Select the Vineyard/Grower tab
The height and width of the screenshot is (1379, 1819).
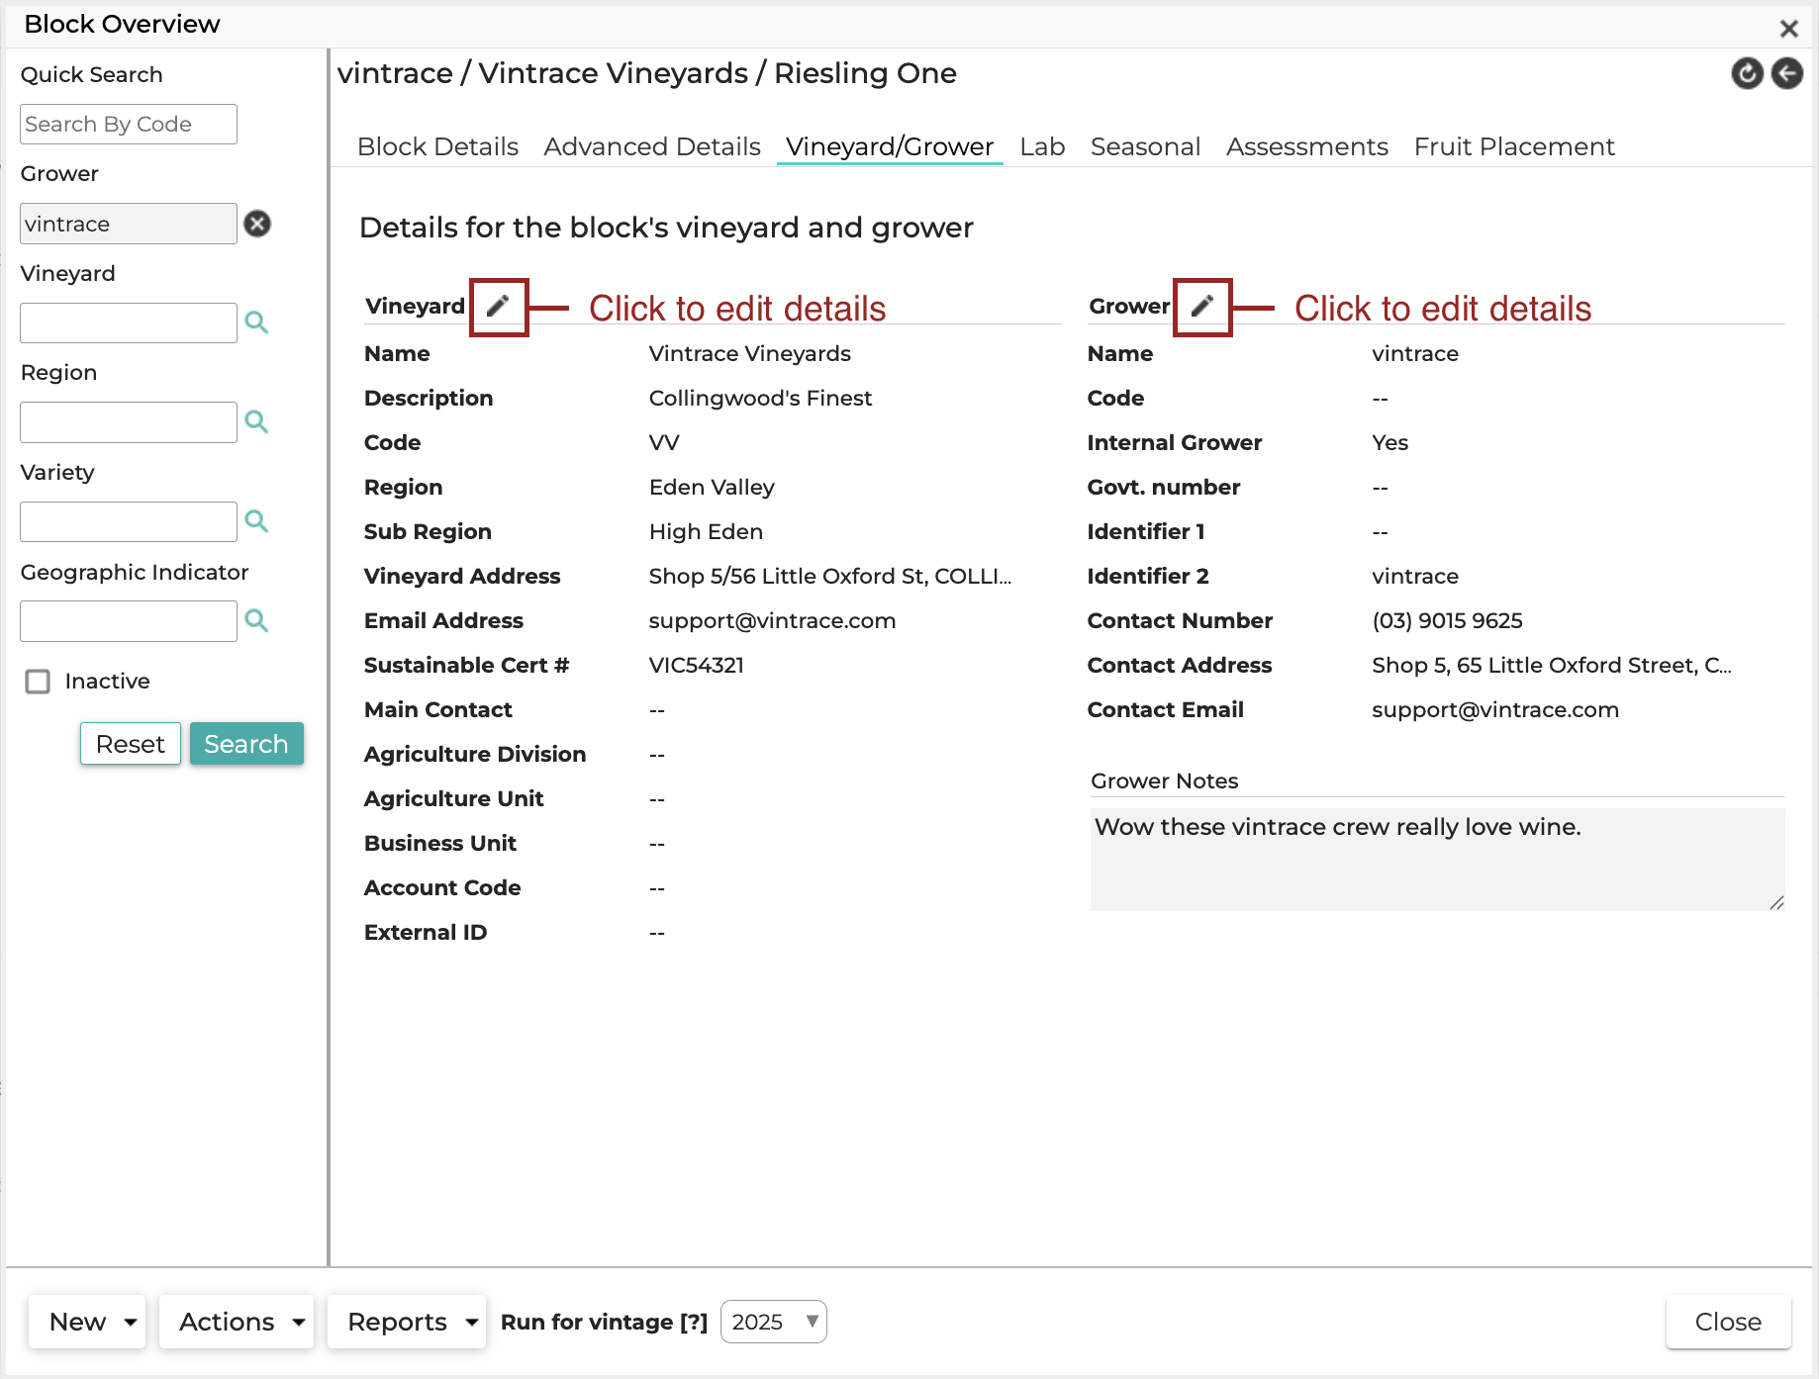tap(890, 146)
